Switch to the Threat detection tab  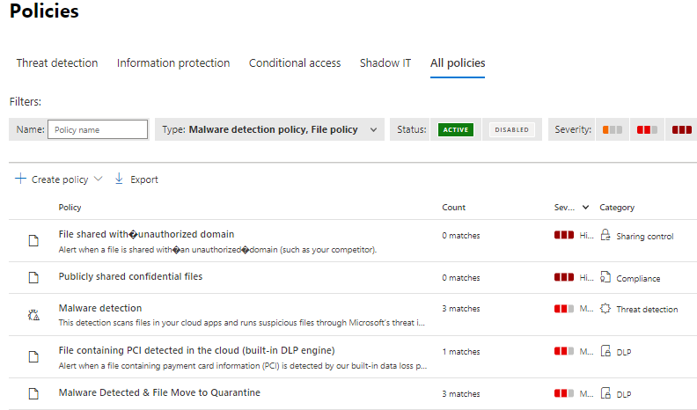pyautogui.click(x=57, y=63)
